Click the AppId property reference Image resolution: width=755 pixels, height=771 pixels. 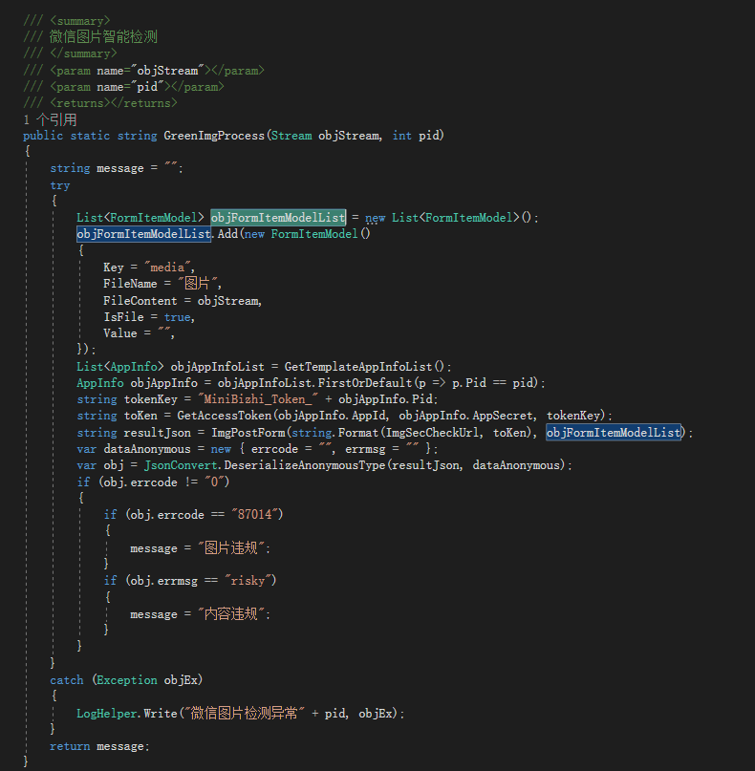368,416
